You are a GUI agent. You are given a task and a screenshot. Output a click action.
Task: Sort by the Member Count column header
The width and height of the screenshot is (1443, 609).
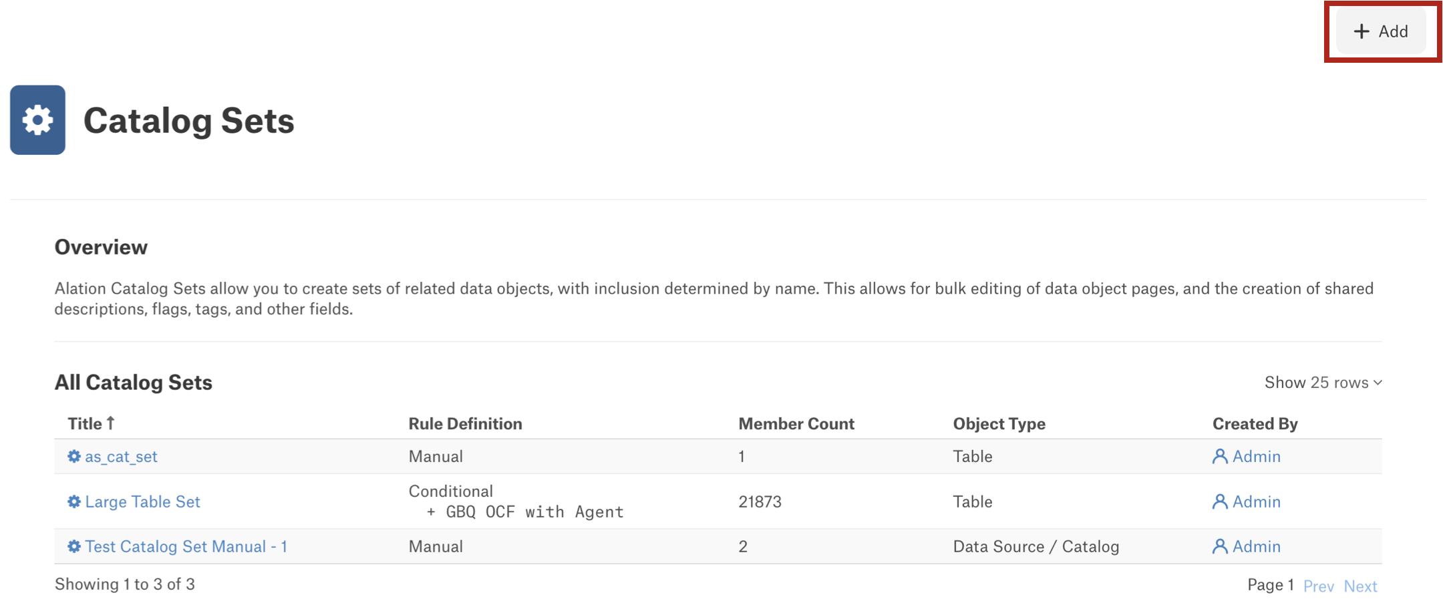point(796,423)
